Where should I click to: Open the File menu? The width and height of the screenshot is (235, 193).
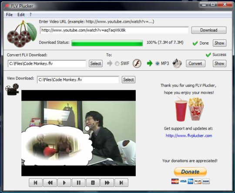tap(9, 14)
